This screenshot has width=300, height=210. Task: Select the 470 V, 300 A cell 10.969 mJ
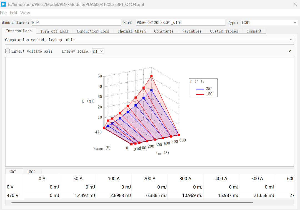(185, 195)
